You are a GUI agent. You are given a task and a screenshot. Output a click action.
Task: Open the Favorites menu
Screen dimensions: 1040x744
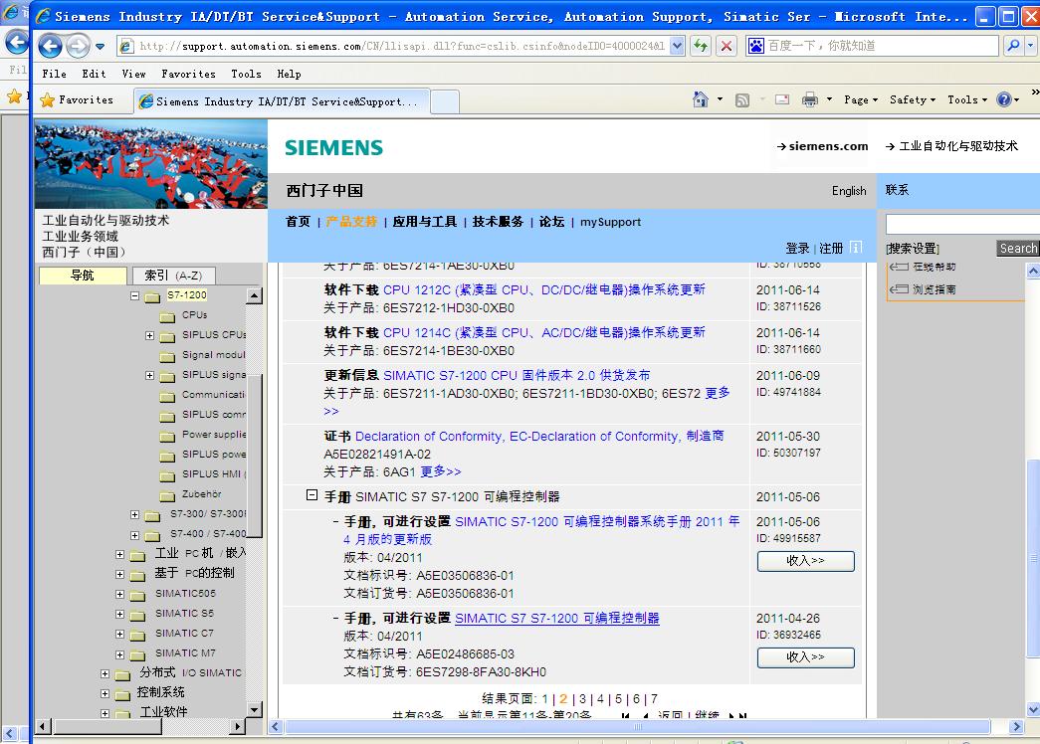coord(188,74)
